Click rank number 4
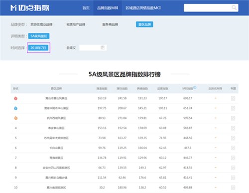This screenshot has height=193, width=249. (16, 128)
